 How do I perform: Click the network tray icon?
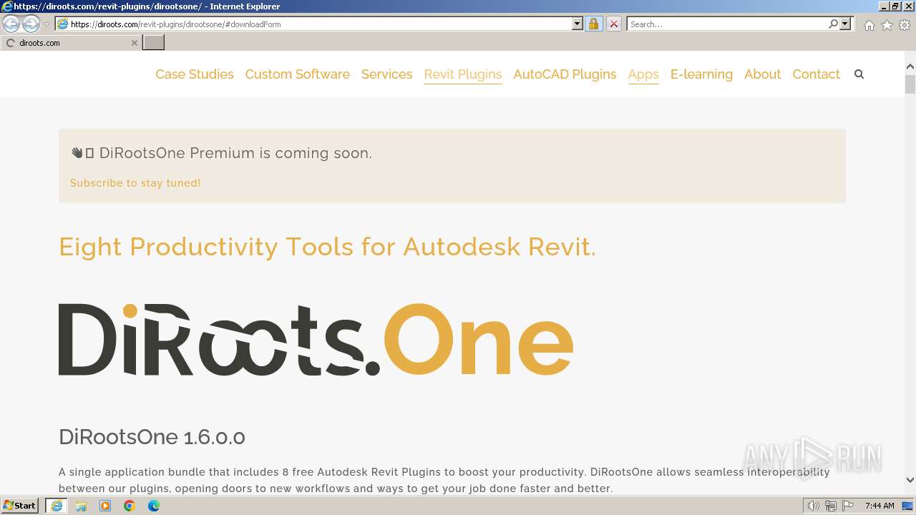coord(830,506)
